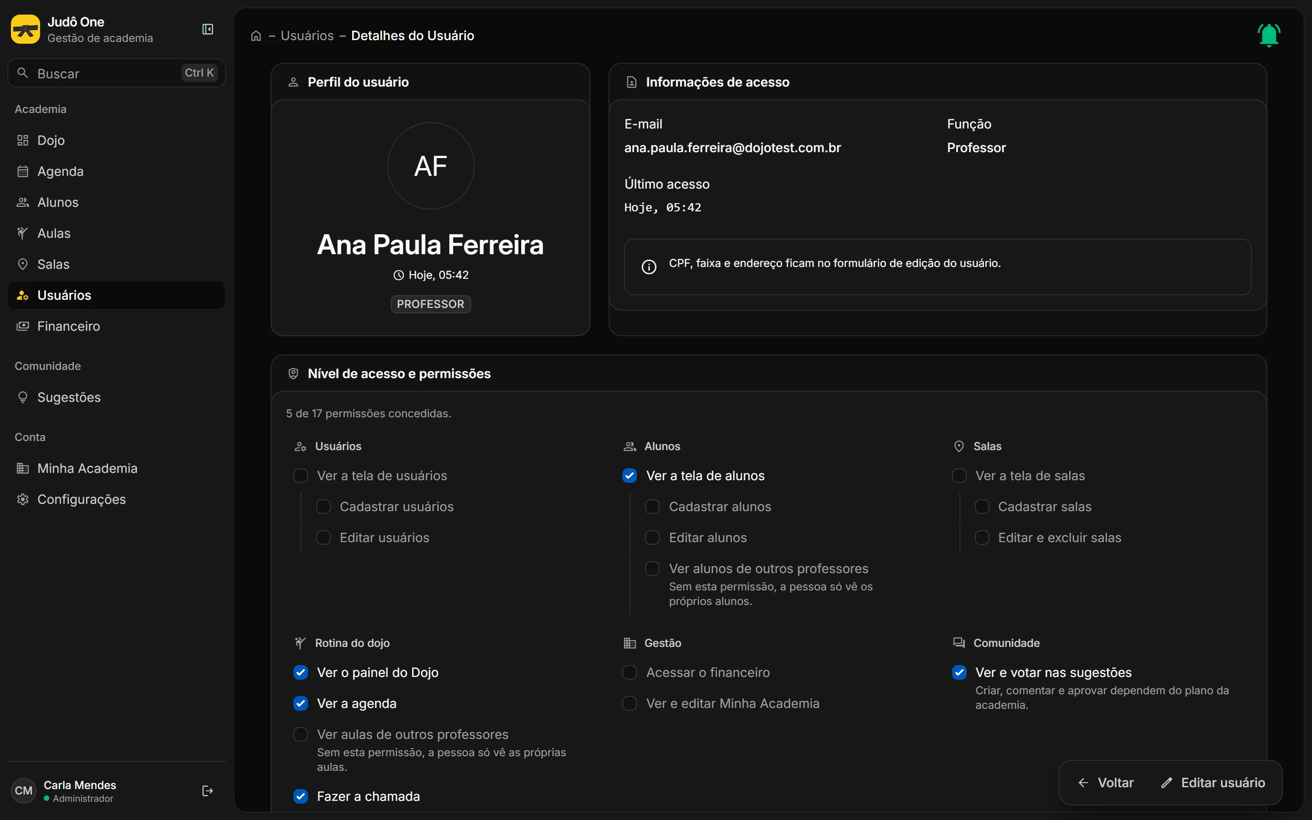Image resolution: width=1312 pixels, height=820 pixels.
Task: Click the document icon beside Informações de acesso
Action: (x=631, y=82)
